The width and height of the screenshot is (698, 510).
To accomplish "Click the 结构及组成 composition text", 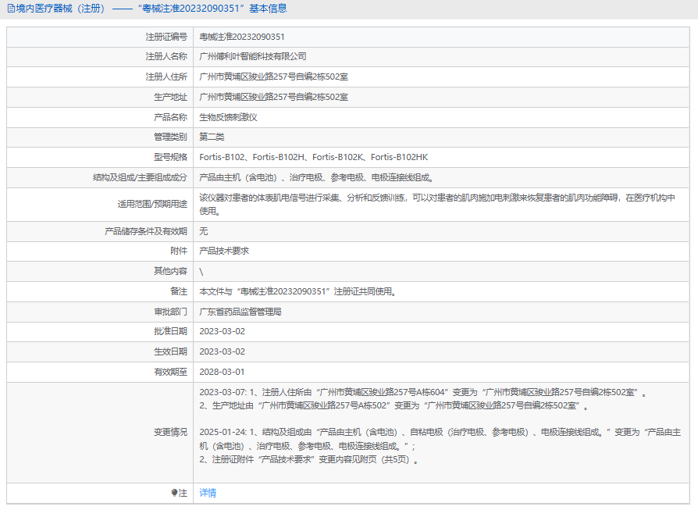I will [x=317, y=177].
